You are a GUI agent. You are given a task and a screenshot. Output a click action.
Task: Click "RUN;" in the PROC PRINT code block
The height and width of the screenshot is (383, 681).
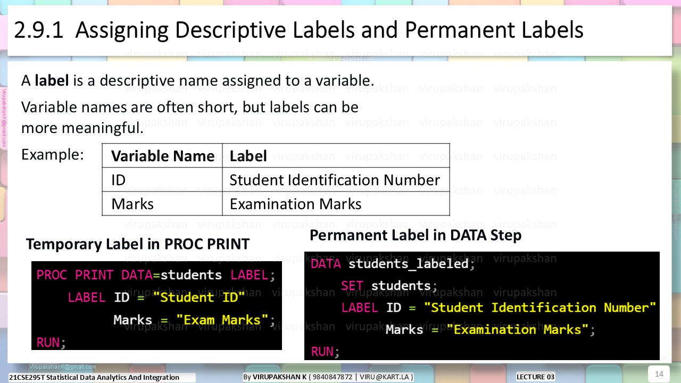(51, 343)
